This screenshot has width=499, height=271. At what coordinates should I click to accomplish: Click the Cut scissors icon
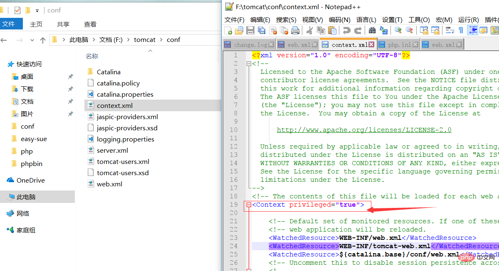(x=309, y=30)
